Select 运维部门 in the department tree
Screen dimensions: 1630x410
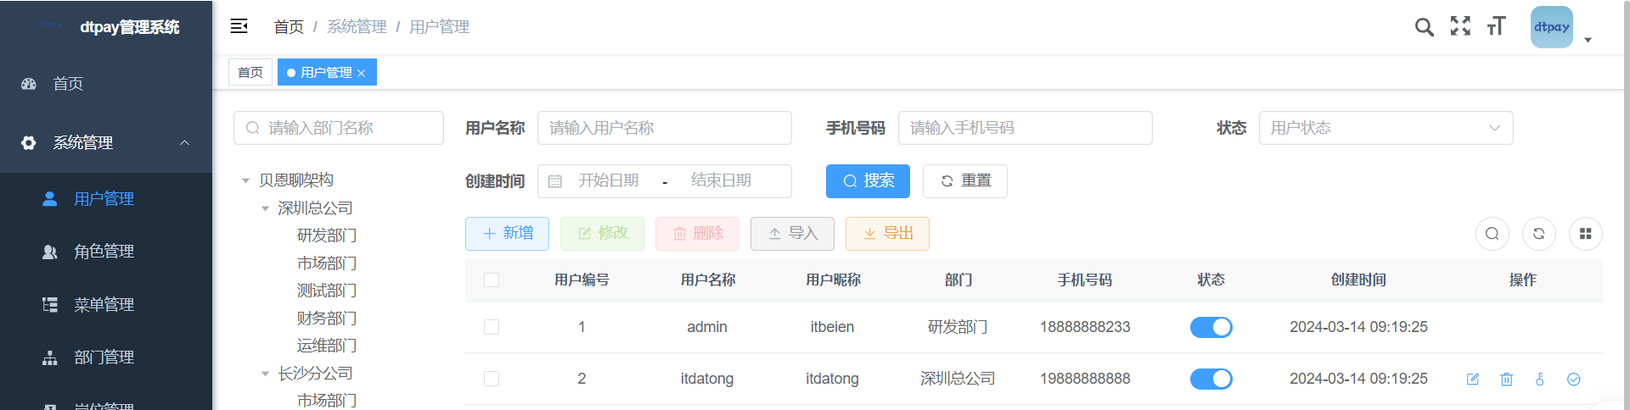tap(327, 346)
